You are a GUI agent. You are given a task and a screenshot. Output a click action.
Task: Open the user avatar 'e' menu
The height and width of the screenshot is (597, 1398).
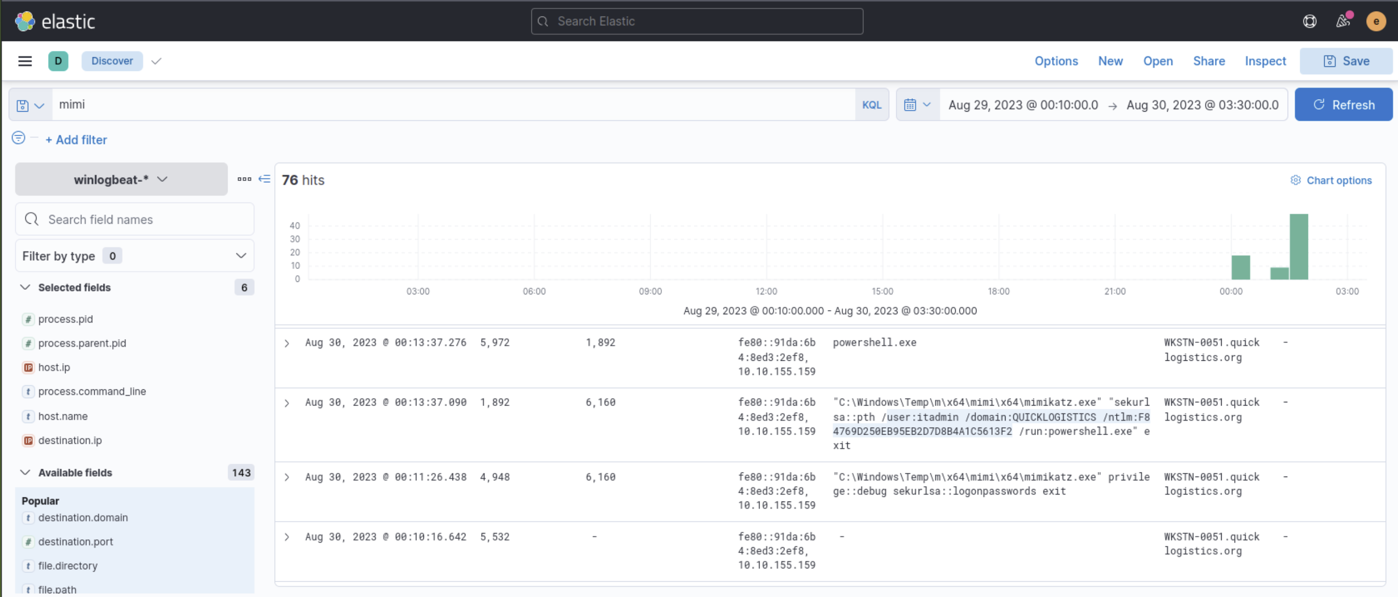[1376, 21]
